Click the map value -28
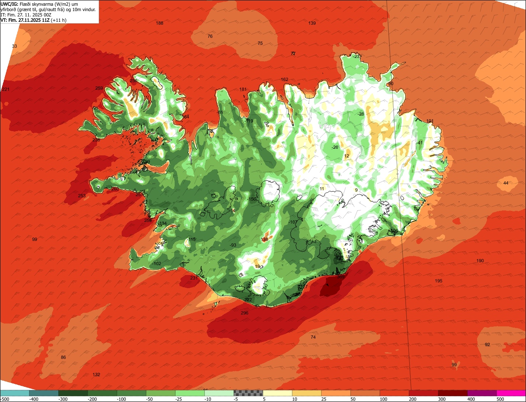 point(361,114)
